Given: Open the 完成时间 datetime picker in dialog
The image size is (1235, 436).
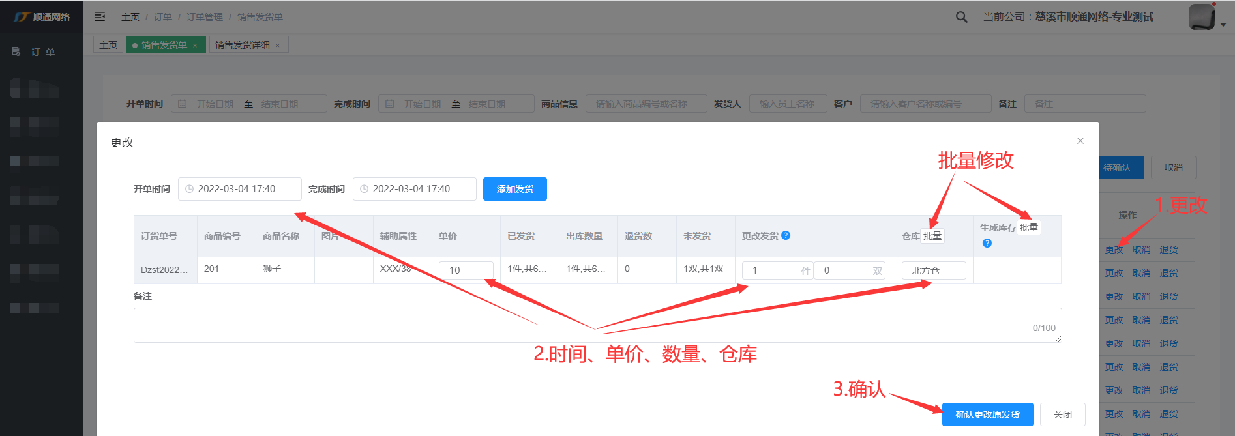Looking at the screenshot, I should (414, 189).
